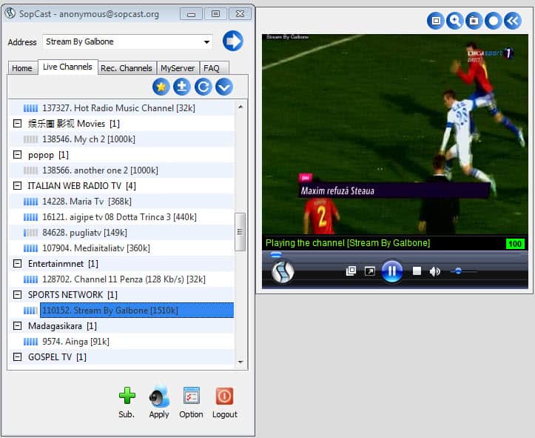535x438 pixels.
Task: Click the record circle icon above video
Action: (493, 21)
